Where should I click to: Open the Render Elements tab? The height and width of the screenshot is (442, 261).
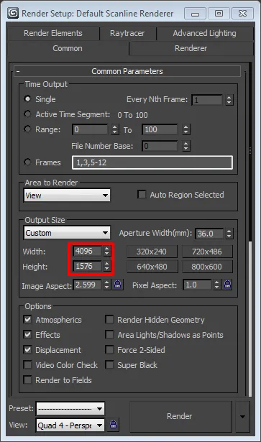[x=53, y=33]
